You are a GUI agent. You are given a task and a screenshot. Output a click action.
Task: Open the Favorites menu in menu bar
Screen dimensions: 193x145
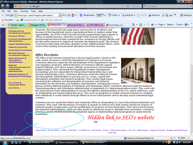(x=24, y=11)
